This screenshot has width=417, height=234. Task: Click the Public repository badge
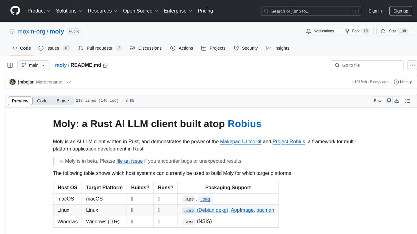click(x=74, y=31)
